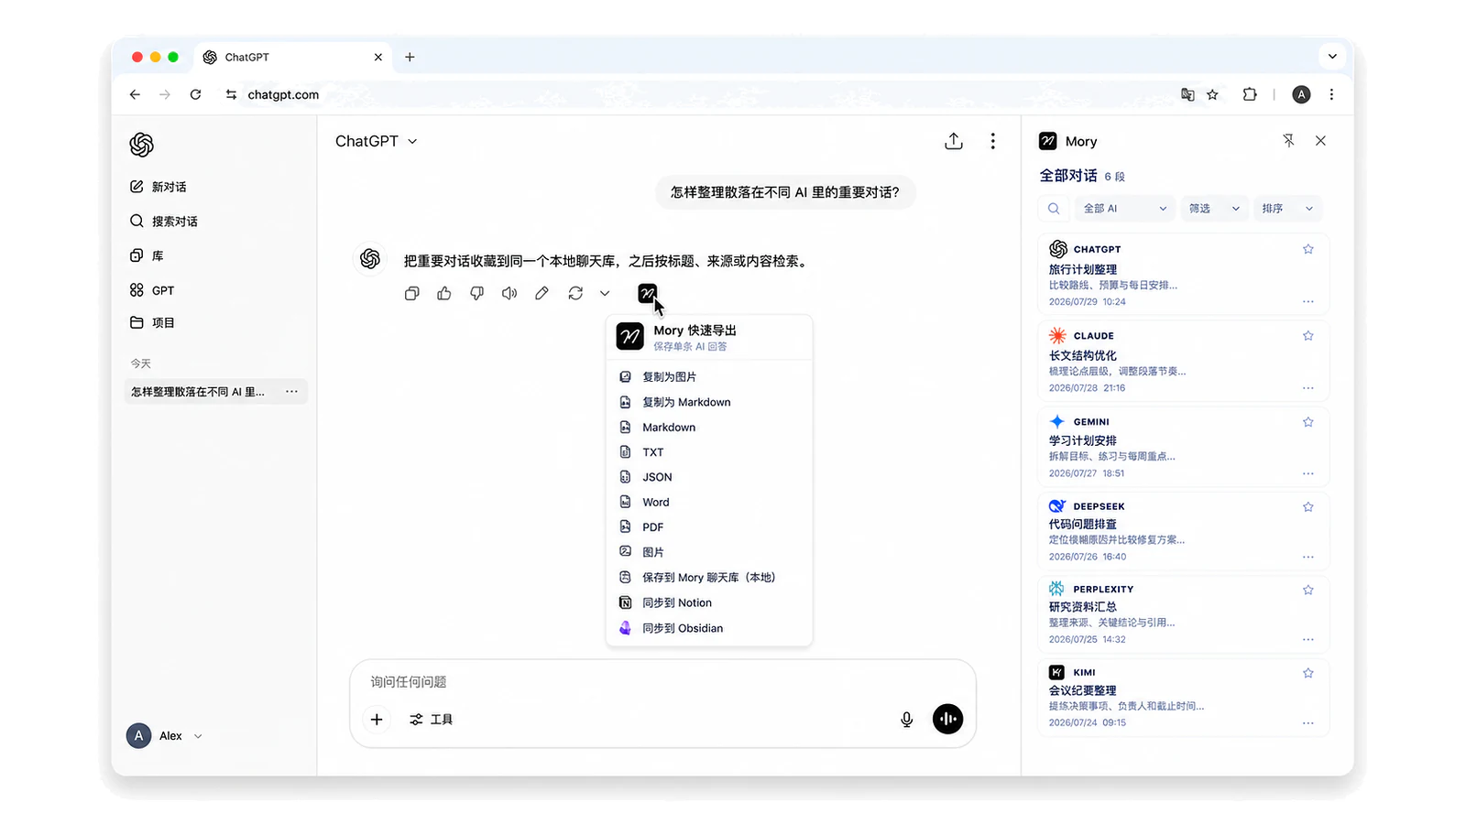Click the microphone dictation icon
This screenshot has width=1466, height=824.
[x=907, y=720]
